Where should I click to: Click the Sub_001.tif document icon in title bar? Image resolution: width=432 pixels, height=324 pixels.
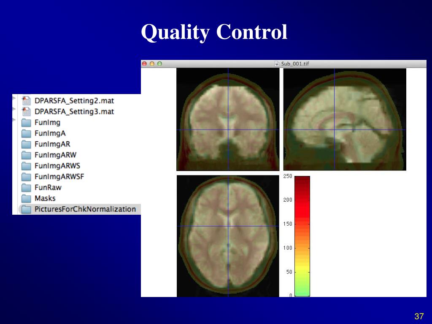pos(277,64)
